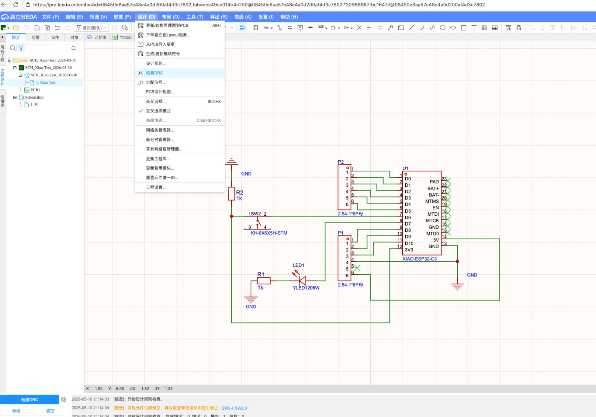Choose 工程设置... menu entry
This screenshot has width=596, height=417.
pyautogui.click(x=180, y=187)
